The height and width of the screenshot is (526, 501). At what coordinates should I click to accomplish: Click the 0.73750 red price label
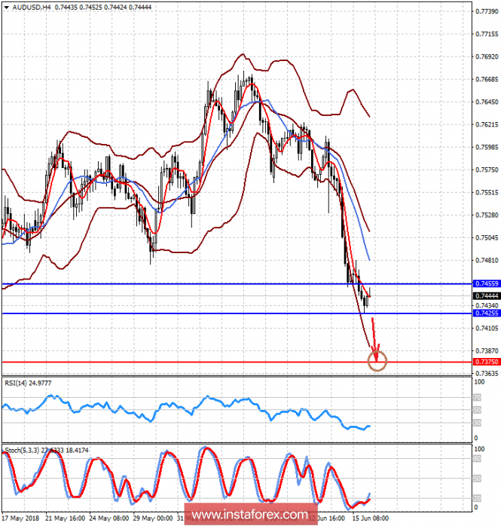point(485,362)
